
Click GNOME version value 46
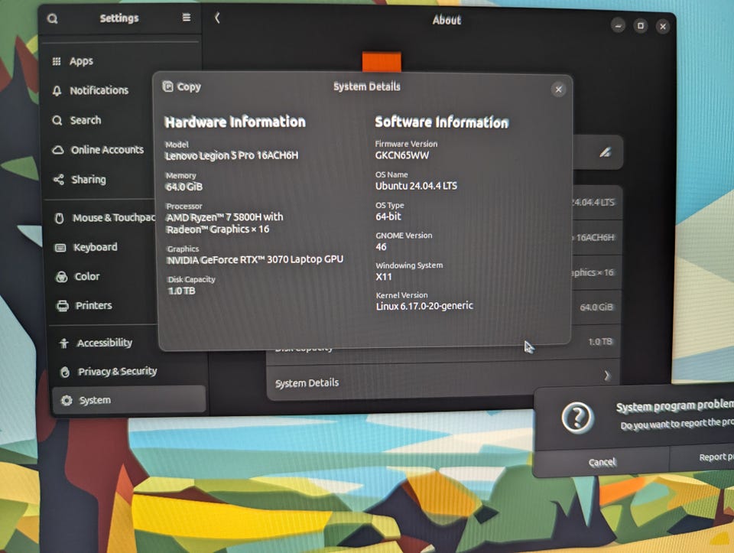coord(381,247)
